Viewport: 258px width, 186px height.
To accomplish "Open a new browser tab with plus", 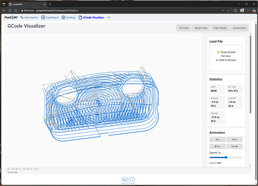I will click(x=50, y=4).
